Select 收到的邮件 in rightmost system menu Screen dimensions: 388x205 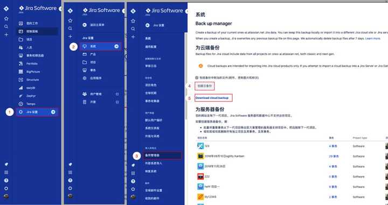(152, 199)
